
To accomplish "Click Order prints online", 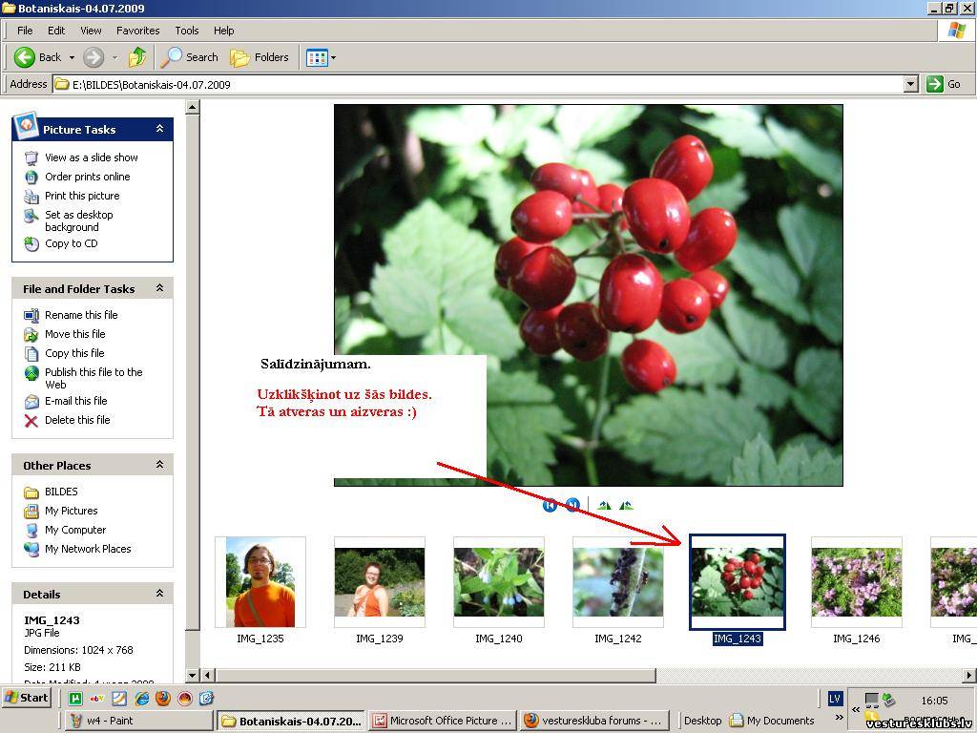I will click(x=87, y=177).
